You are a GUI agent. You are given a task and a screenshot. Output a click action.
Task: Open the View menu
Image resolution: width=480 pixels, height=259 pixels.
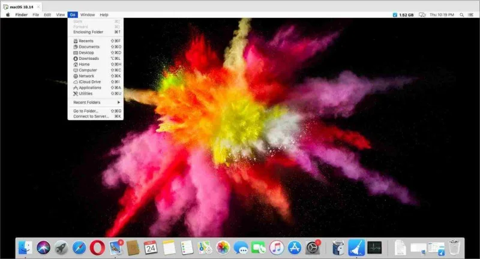60,14
